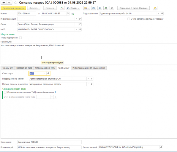Image resolution: width=177 pixels, height=152 pixels.
Task: Expand the Прочие доходы и расходы dropdown
Action: (x=88, y=84)
